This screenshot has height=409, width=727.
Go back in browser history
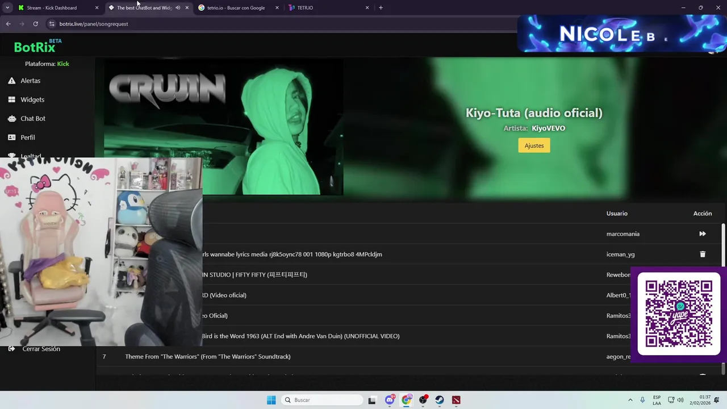coord(8,24)
